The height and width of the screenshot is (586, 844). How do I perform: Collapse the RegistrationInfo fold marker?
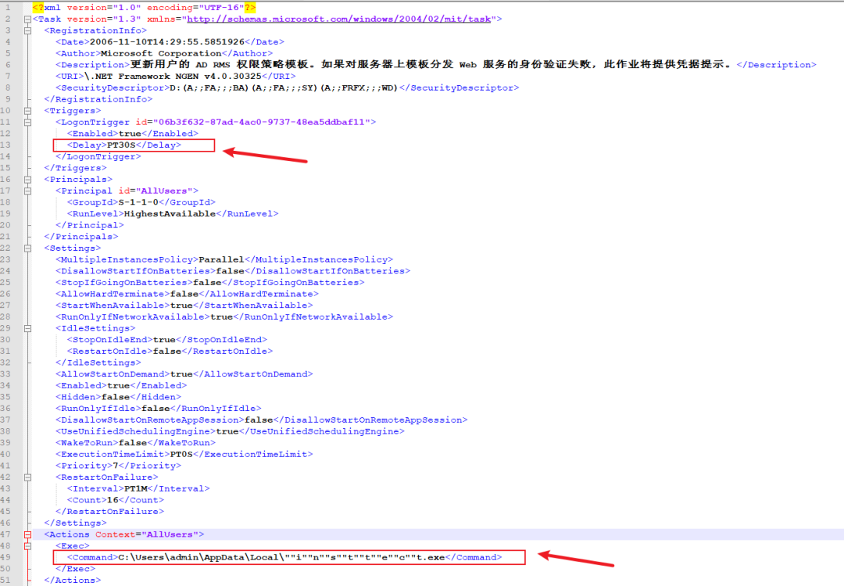click(27, 30)
